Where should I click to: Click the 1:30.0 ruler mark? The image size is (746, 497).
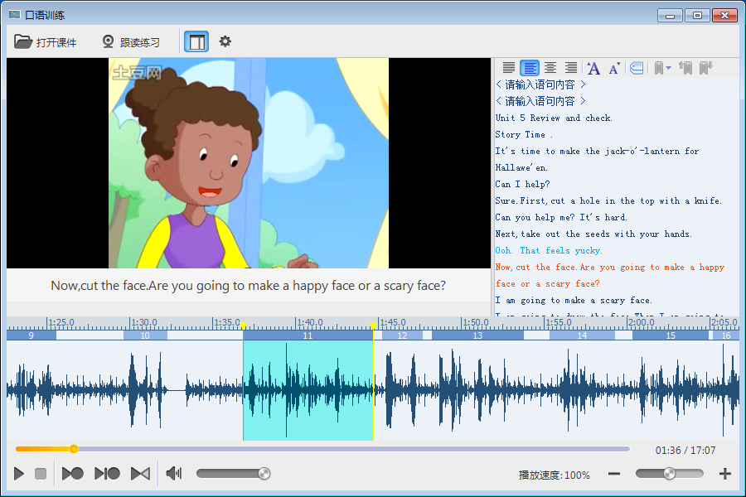pos(143,322)
